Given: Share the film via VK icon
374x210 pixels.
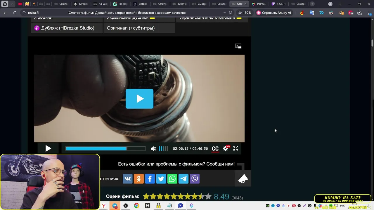Looking at the screenshot, I should coord(127,178).
